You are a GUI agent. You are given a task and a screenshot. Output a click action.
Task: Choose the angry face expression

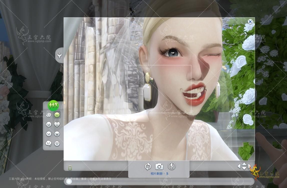(x=57, y=143)
